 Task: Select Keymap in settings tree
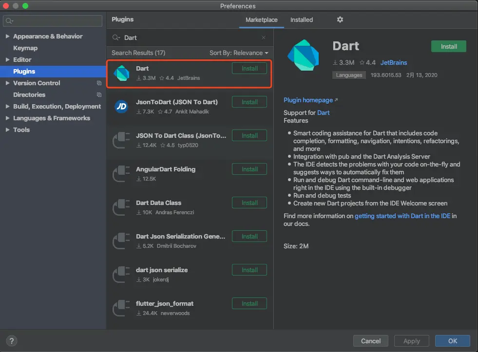25,48
